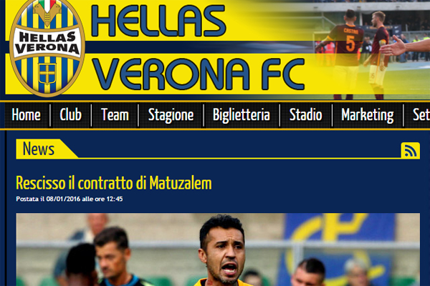The image size is (430, 286).
Task: Open the partially visible Set menu item
Action: 421,115
